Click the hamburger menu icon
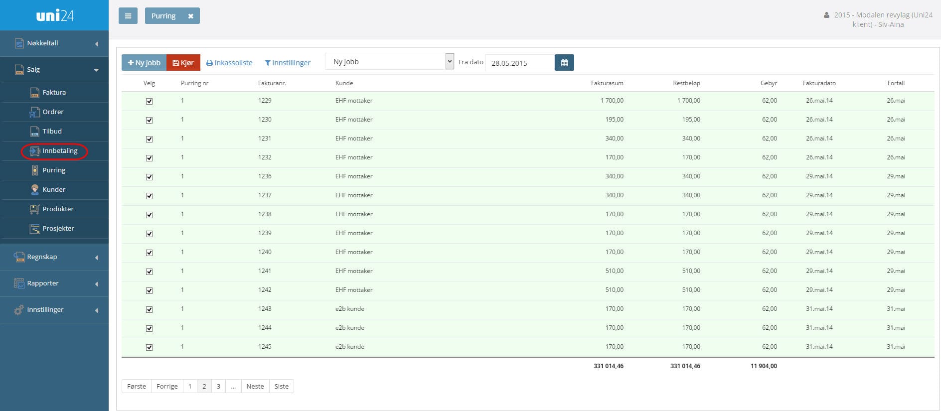This screenshot has height=411, width=941. [128, 16]
